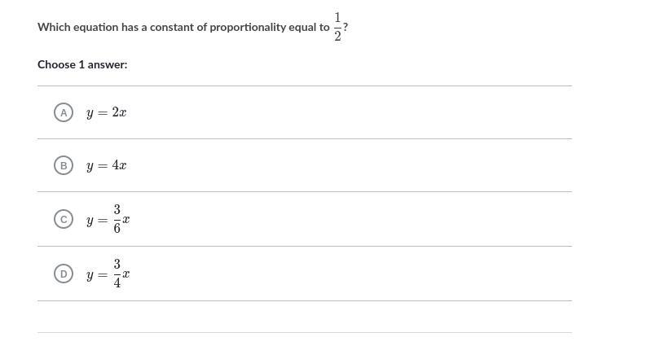This screenshot has height=346, width=656.
Task: Select radio button A
Action: pyautogui.click(x=64, y=112)
